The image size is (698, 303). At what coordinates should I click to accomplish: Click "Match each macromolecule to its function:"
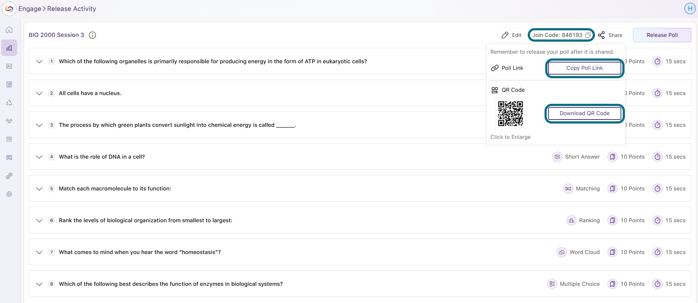pos(115,189)
